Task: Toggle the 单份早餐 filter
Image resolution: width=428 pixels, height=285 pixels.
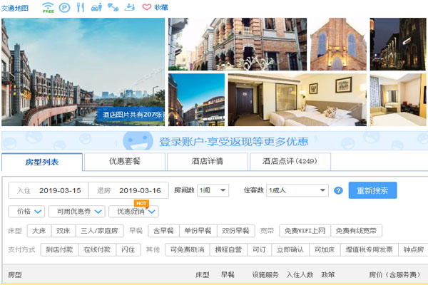Action: pos(198,231)
